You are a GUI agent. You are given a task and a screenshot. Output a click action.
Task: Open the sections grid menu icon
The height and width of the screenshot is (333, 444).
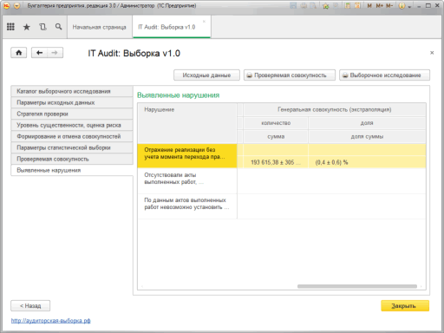pyautogui.click(x=10, y=27)
